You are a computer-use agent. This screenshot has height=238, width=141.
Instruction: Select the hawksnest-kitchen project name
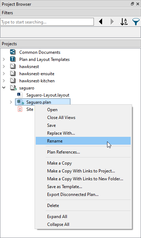tap(37, 81)
